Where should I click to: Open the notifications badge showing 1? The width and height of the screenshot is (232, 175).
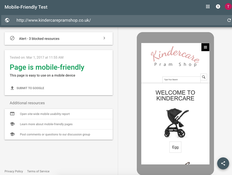pyautogui.click(x=218, y=6)
